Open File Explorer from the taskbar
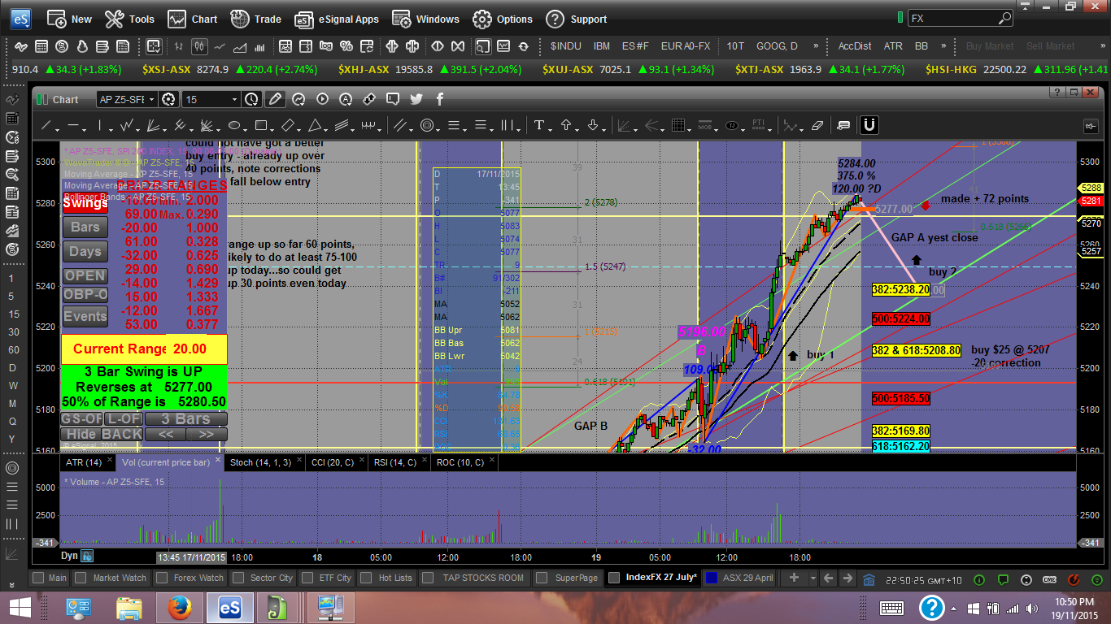This screenshot has height=624, width=1111. 129,608
